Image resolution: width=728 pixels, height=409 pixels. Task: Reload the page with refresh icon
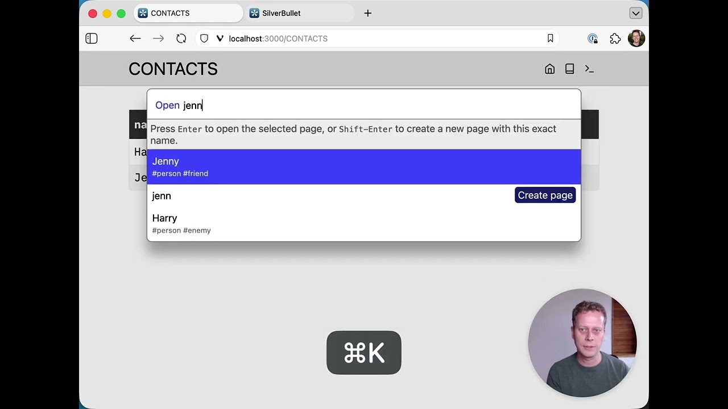181,39
